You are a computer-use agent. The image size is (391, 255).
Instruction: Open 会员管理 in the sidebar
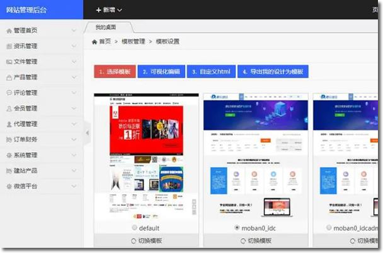tap(25, 108)
